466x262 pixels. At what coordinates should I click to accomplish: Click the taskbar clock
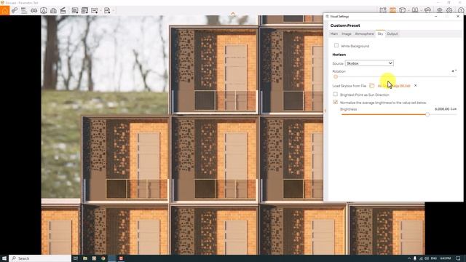point(446,258)
